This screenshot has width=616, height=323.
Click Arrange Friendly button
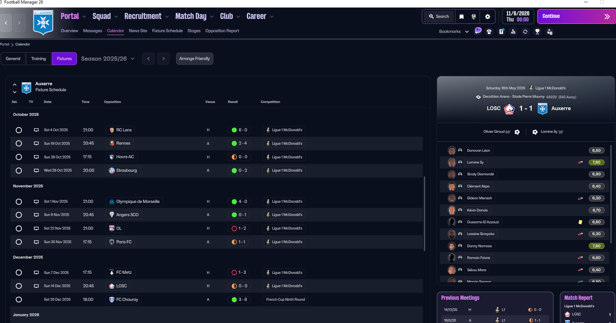click(x=194, y=59)
